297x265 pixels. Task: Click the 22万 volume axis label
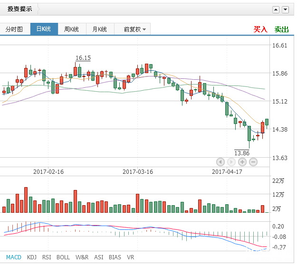pyautogui.click(x=278, y=181)
